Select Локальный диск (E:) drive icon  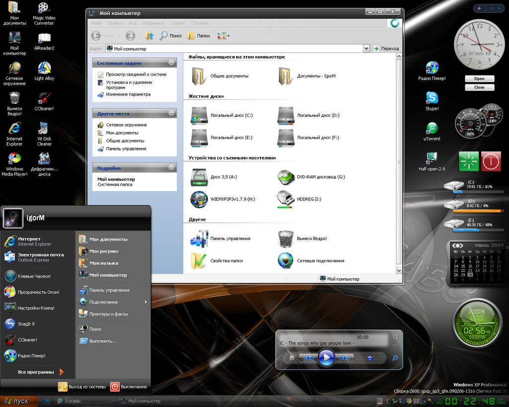199,138
